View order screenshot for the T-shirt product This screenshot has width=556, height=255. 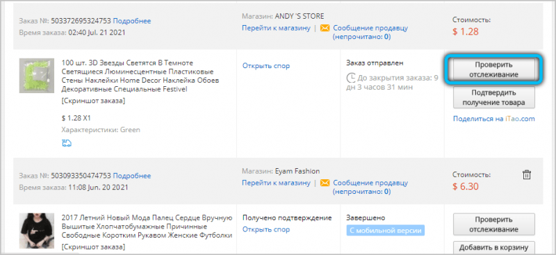pyautogui.click(x=93, y=247)
